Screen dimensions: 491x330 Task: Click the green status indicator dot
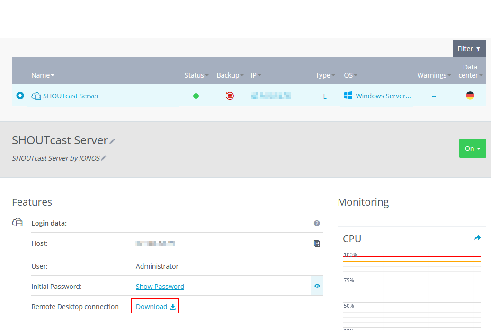pos(196,96)
